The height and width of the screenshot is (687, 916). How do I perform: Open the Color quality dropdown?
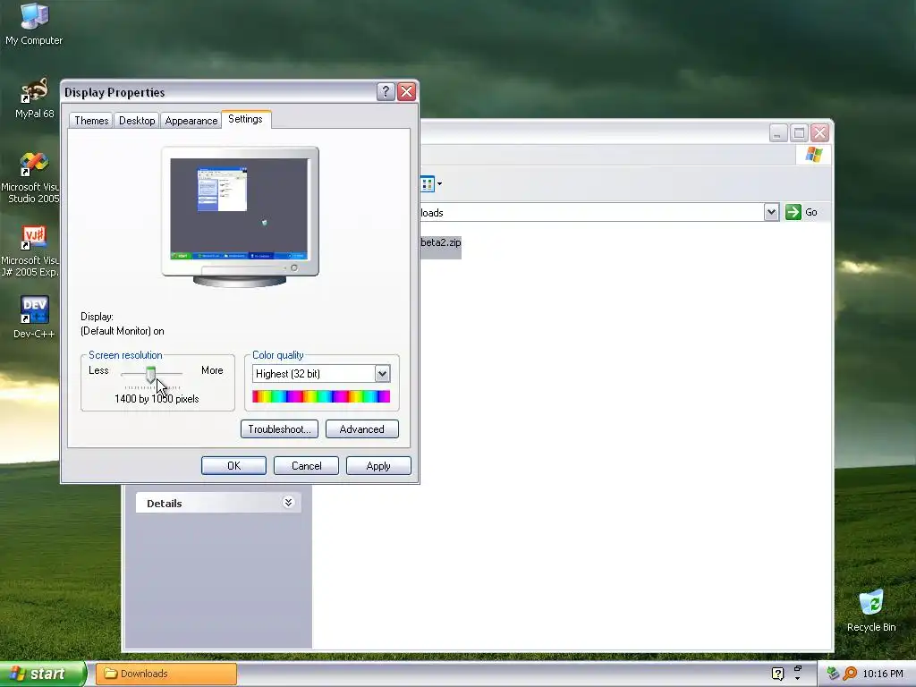(x=382, y=373)
